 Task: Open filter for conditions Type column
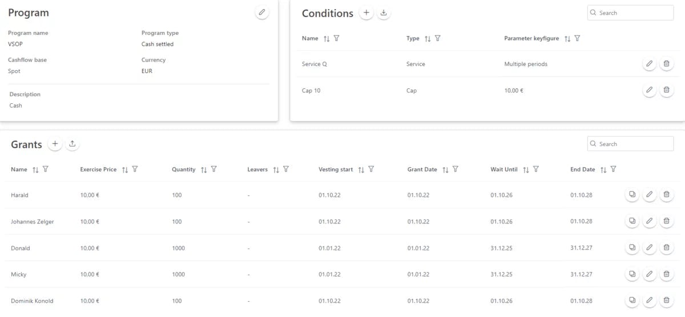coord(438,38)
